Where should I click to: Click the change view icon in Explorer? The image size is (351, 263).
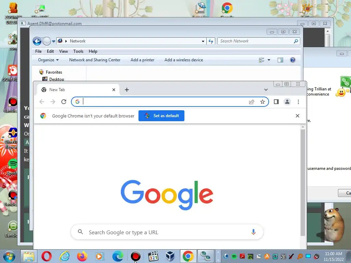pos(262,60)
